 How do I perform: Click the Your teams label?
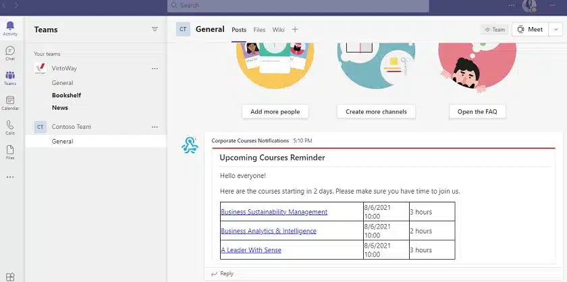coord(47,54)
